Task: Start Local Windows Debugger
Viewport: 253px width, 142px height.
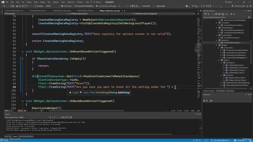Action: coord(106,6)
